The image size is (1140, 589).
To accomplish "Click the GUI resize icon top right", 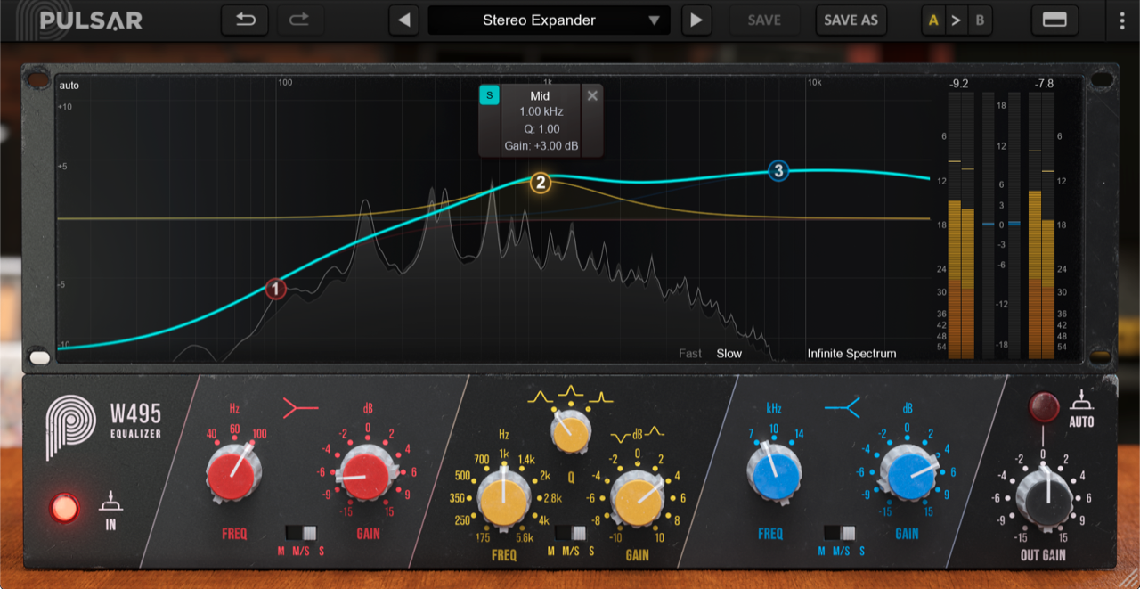I will (x=1054, y=20).
